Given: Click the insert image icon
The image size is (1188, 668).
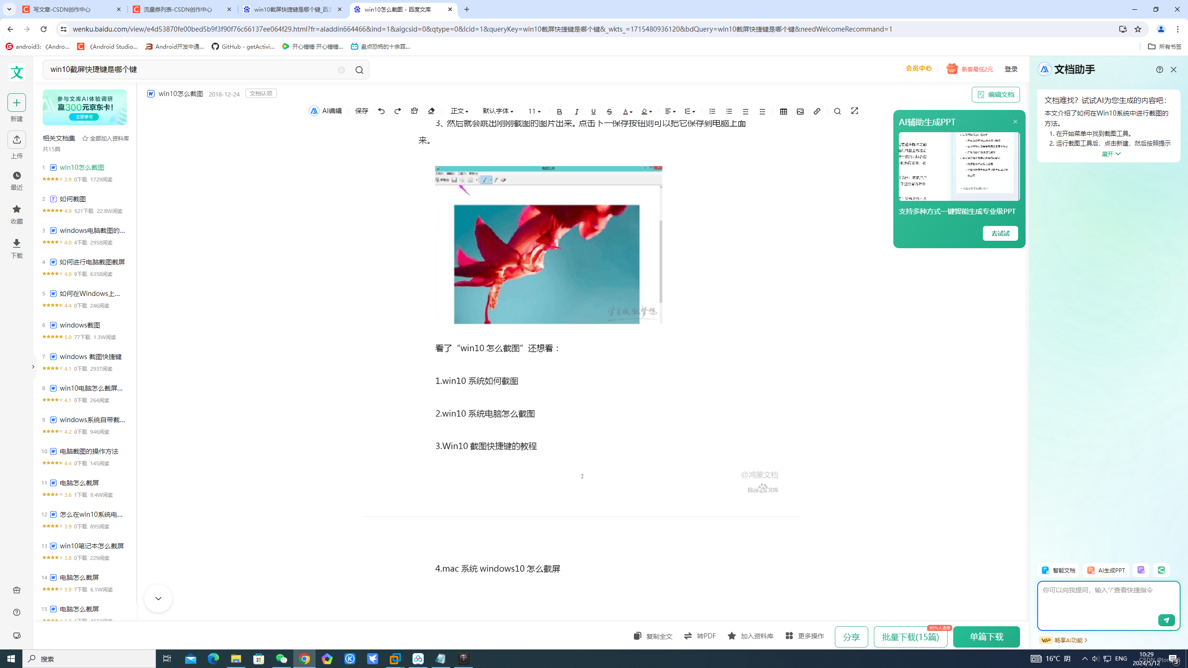Looking at the screenshot, I should 800,111.
